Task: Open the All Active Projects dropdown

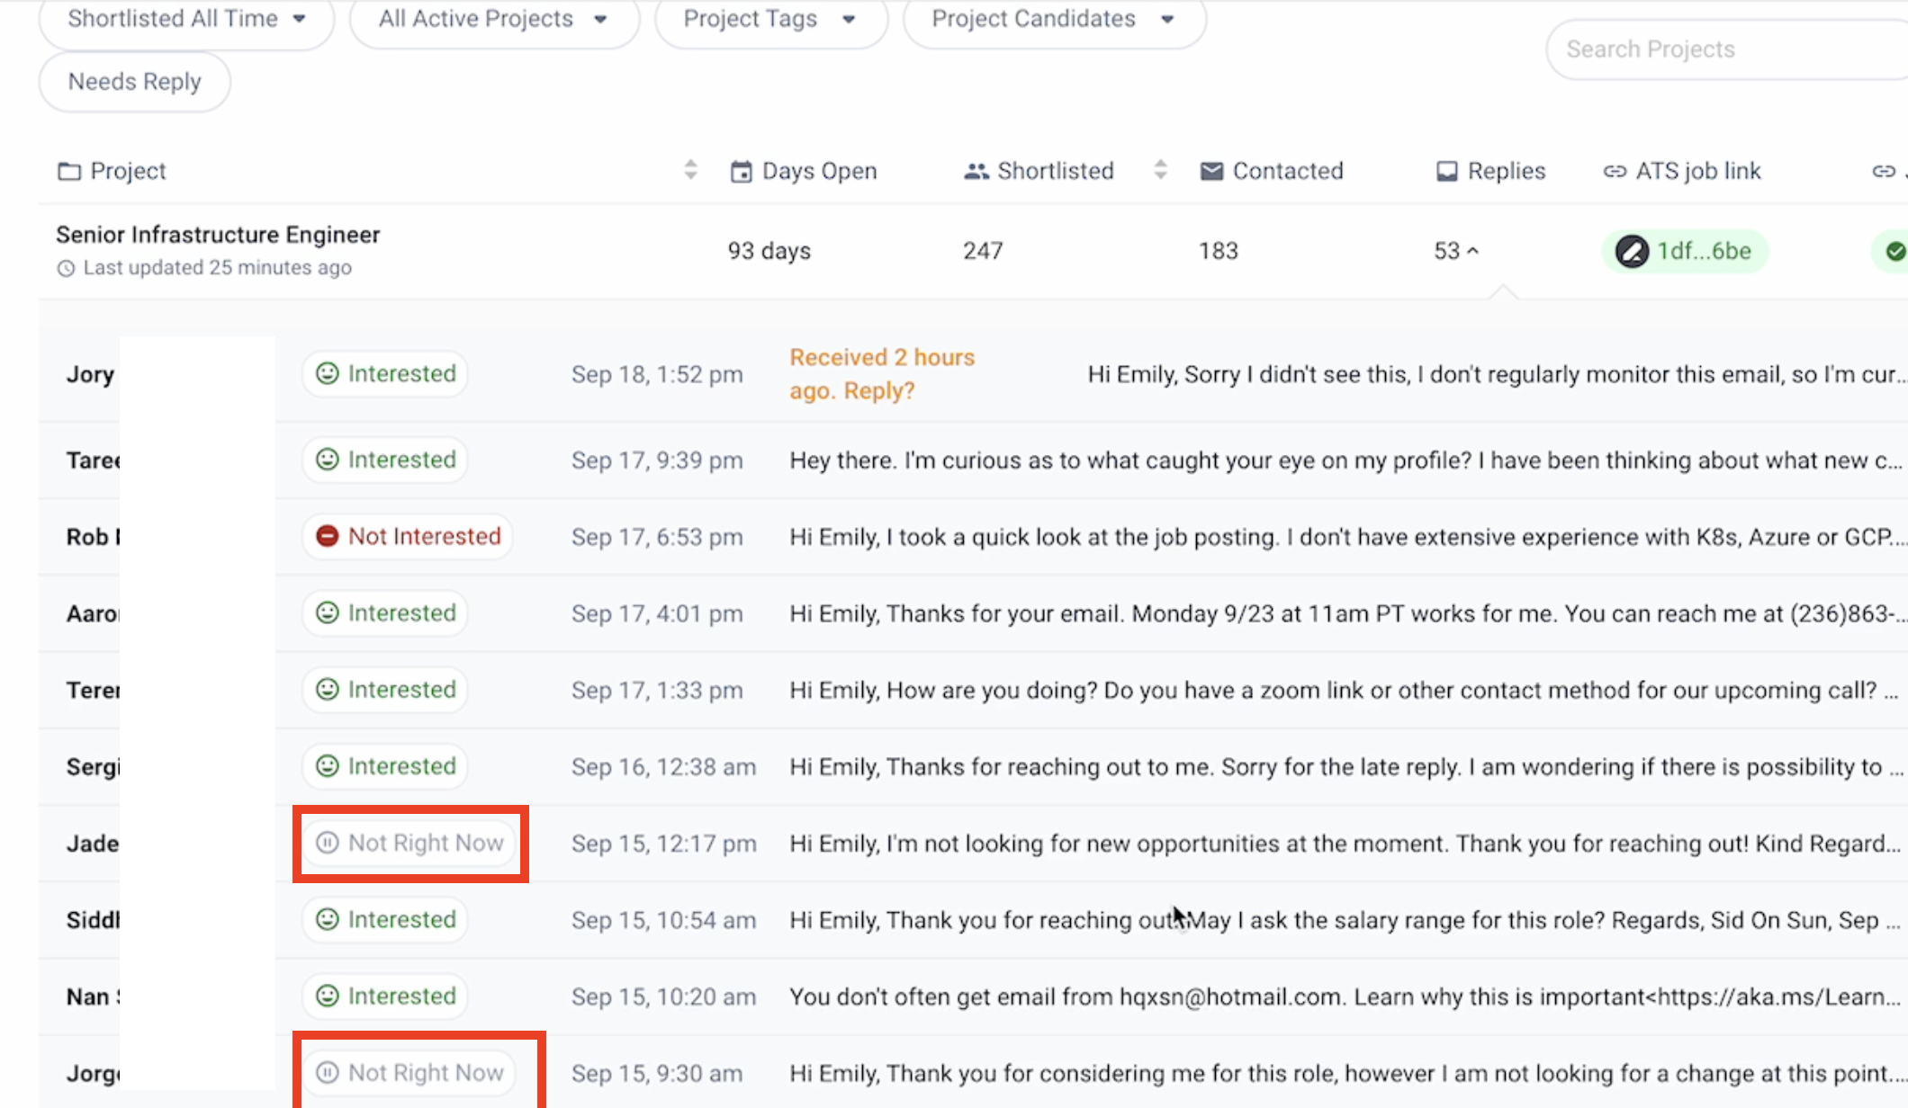Action: 494,20
